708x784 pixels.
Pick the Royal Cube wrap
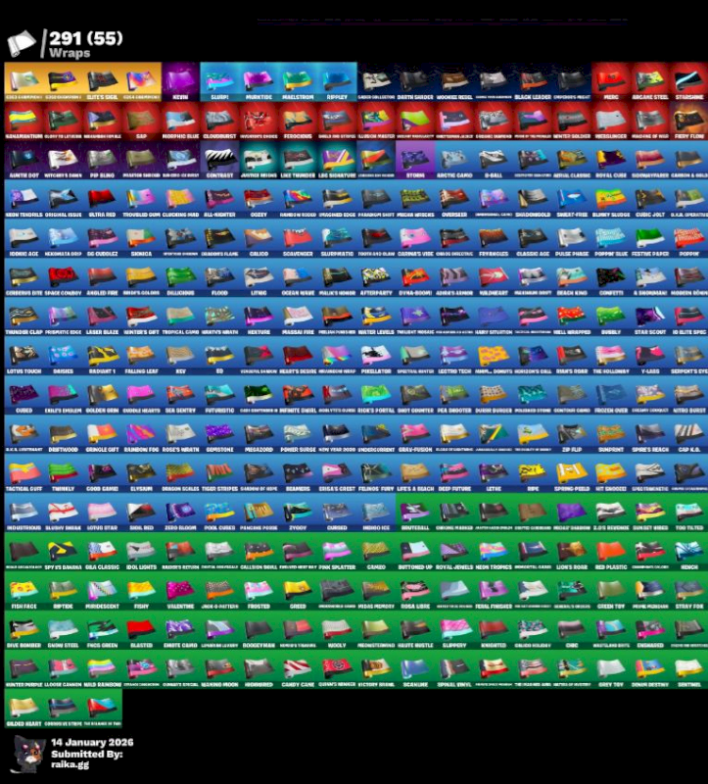pos(611,160)
